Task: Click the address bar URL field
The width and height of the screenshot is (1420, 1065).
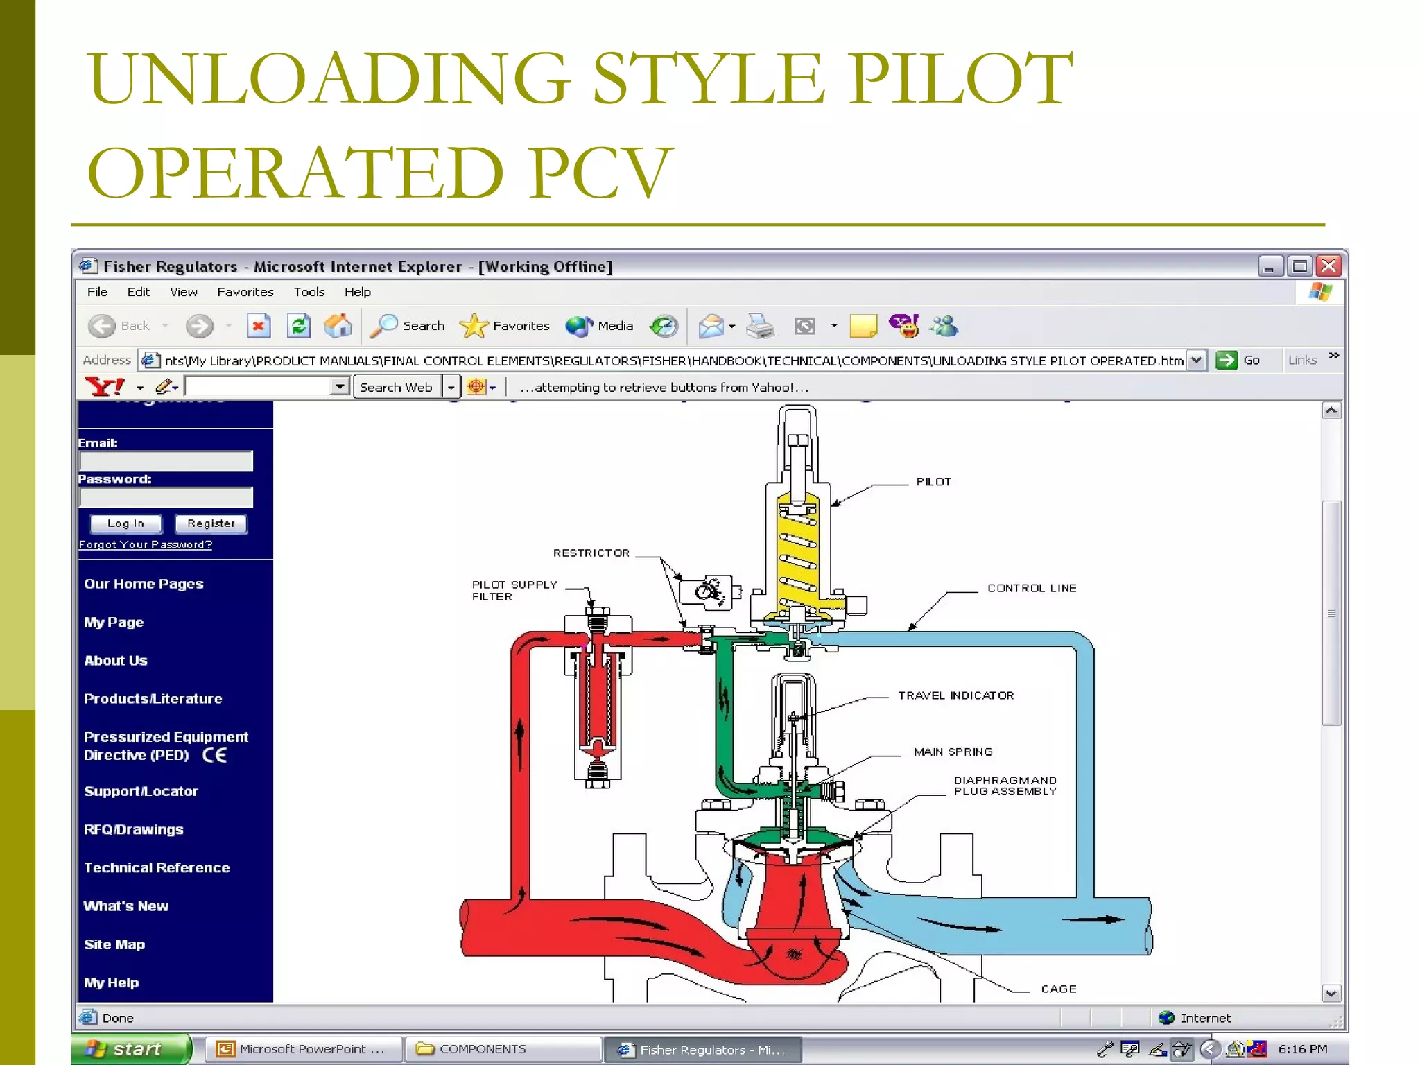Action: pyautogui.click(x=673, y=361)
